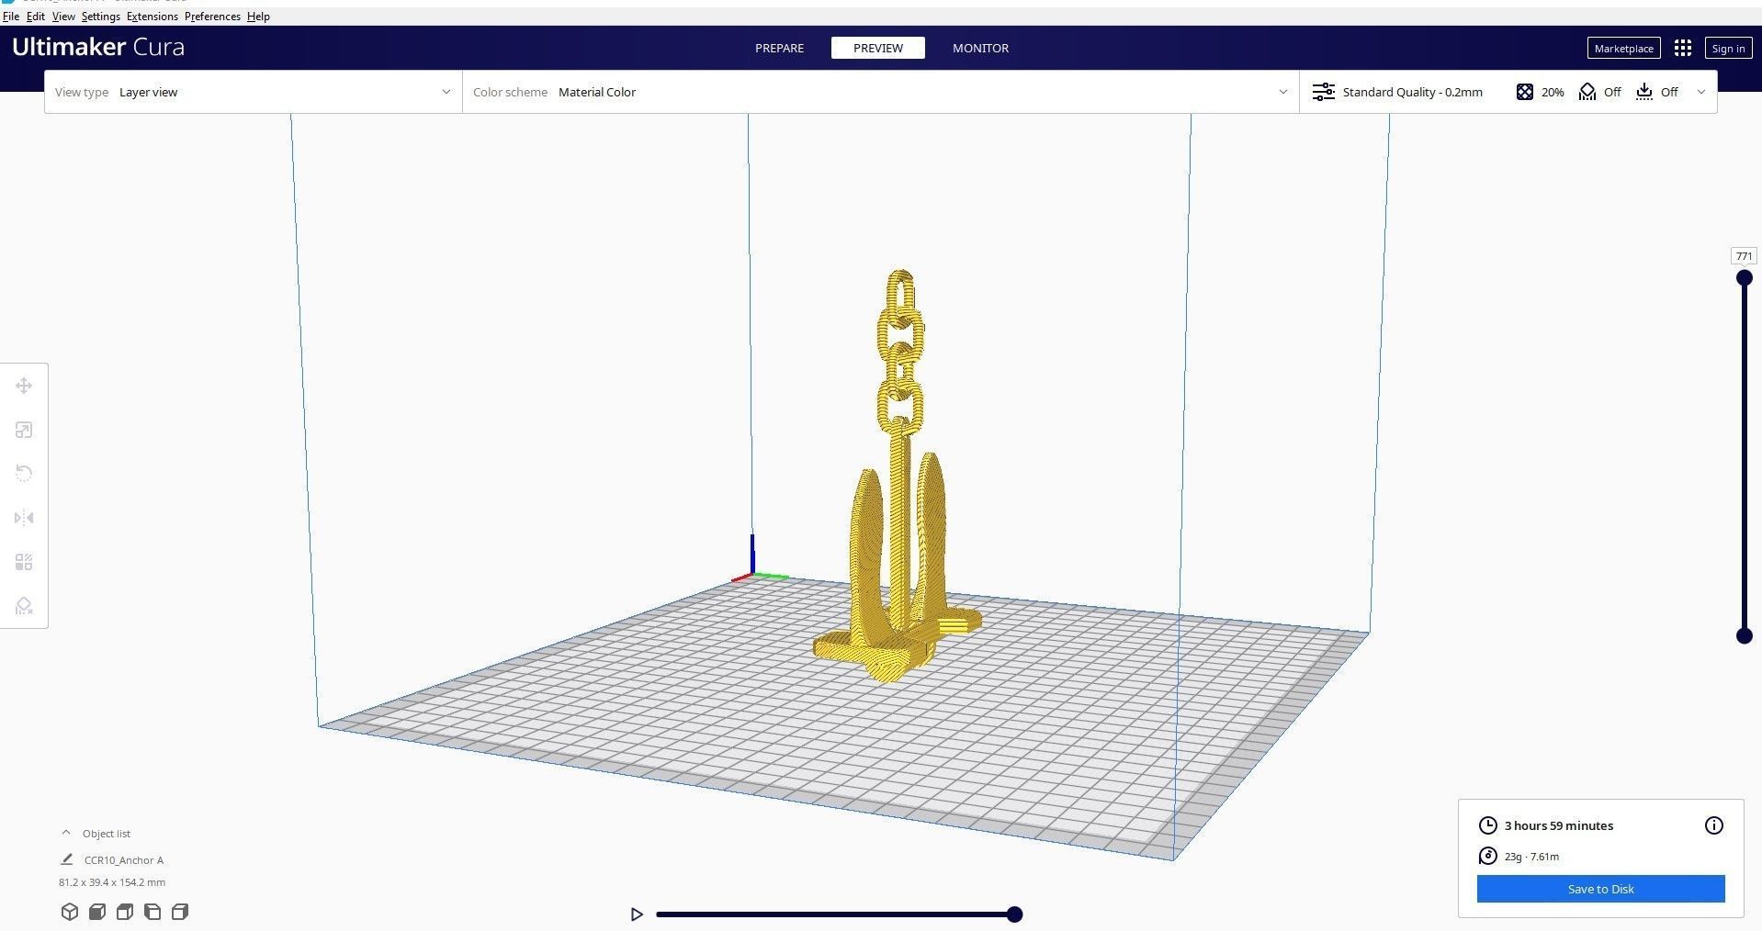Click the 3 hours 59 minutes estimate
Viewport: 1762px width, 931px height.
pos(1558,825)
